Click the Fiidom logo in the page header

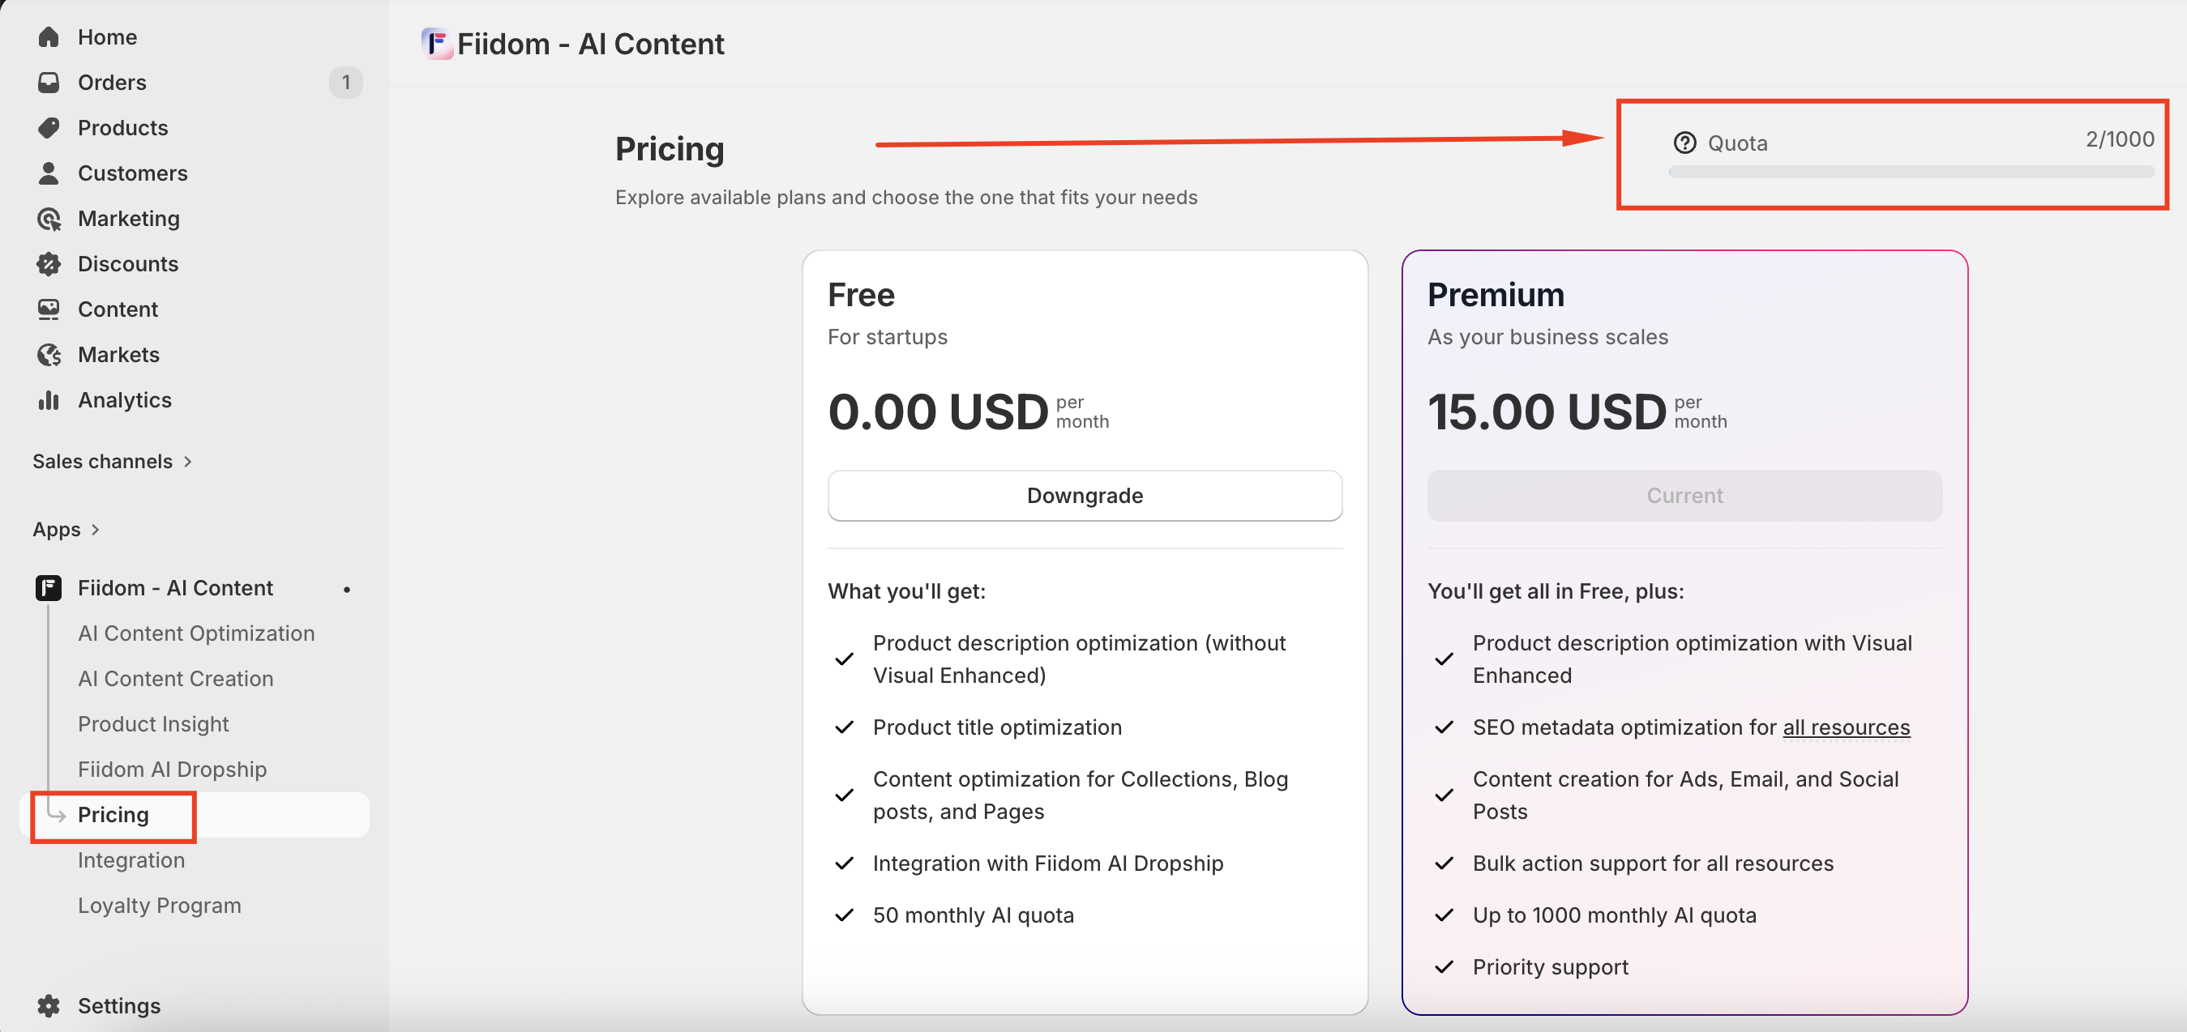436,43
